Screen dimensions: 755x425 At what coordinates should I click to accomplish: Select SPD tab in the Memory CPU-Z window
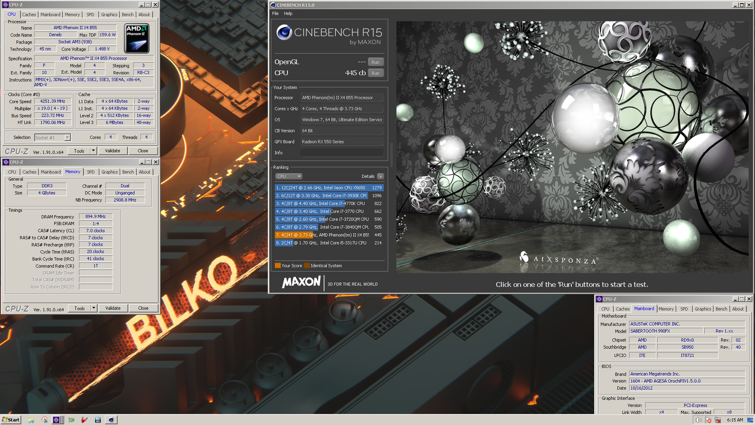[91, 172]
